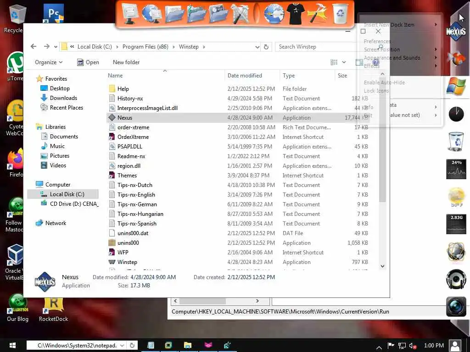Image resolution: width=470 pixels, height=352 pixels.
Task: Select the Winstep application file row
Action: pos(238,262)
